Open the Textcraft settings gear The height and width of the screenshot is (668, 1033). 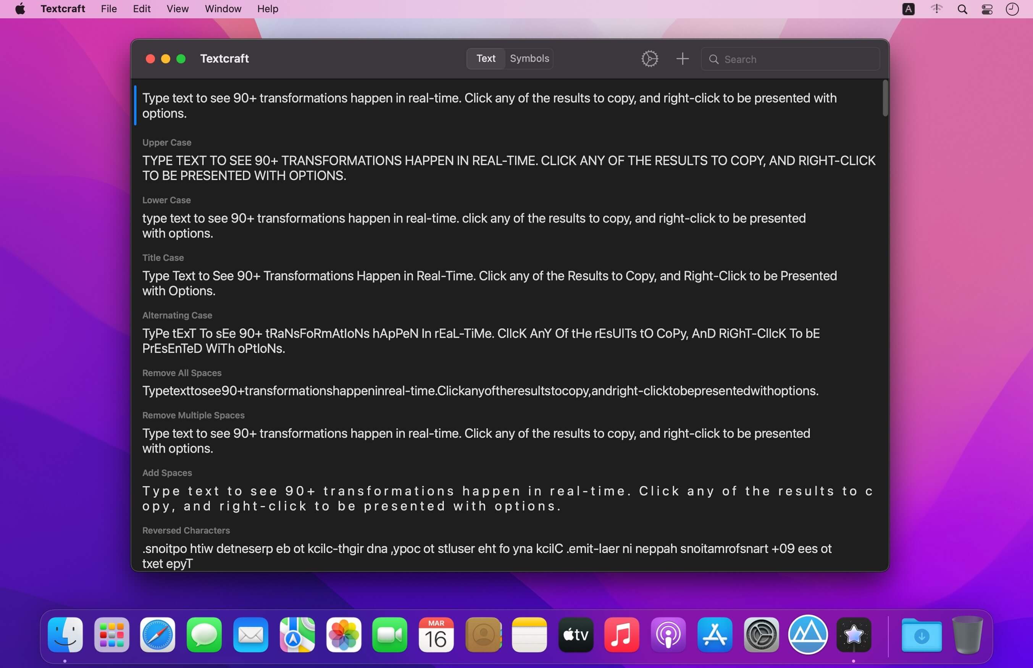click(x=649, y=58)
